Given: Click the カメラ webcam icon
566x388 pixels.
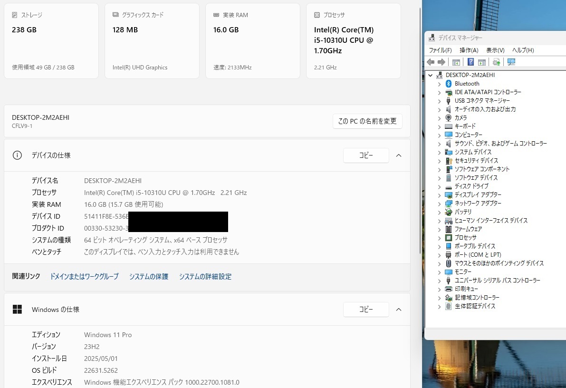Looking at the screenshot, I should (448, 118).
